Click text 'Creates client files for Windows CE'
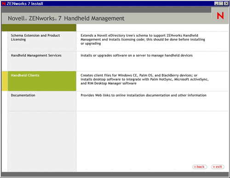Image resolution: width=230 pixels, height=178 pixels. tap(109, 75)
